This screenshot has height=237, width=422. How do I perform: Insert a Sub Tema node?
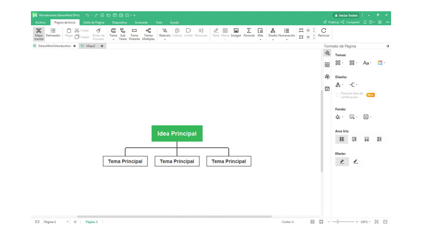[x=122, y=31]
